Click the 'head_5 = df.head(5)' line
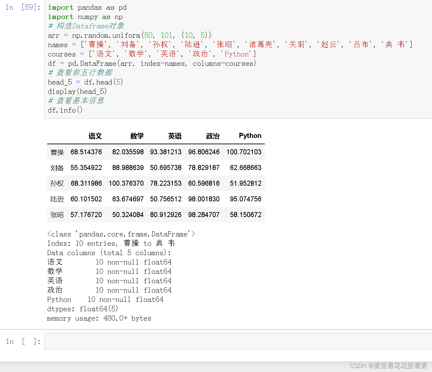The width and height of the screenshot is (432, 372). click(x=86, y=82)
